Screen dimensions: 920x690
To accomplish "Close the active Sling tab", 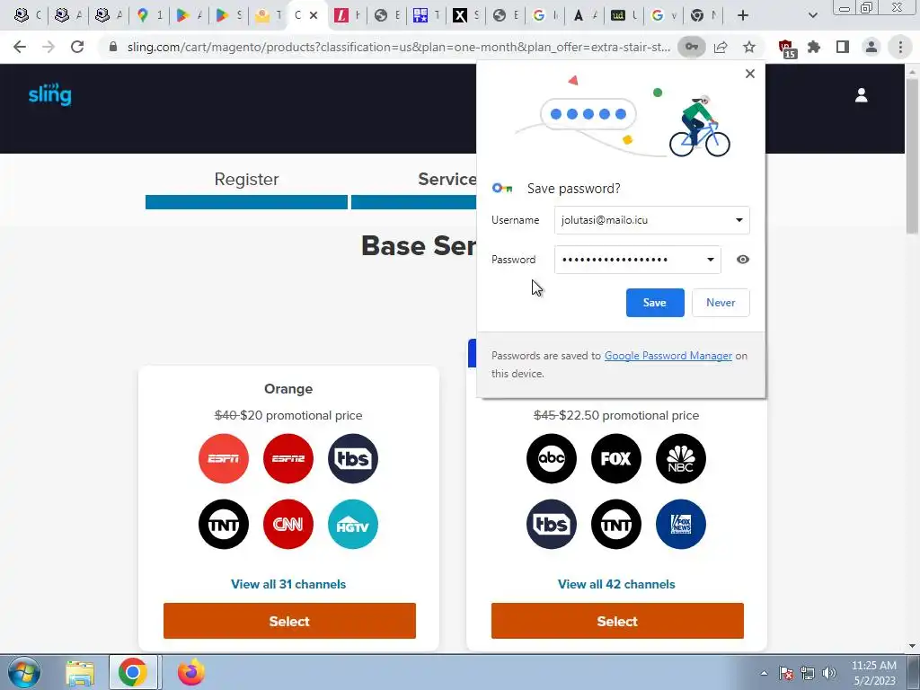I will click(314, 16).
